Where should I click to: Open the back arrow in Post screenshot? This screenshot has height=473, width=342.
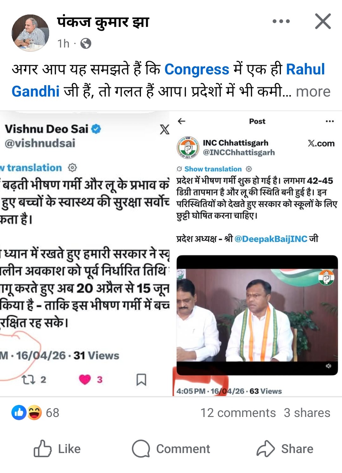[x=181, y=121]
